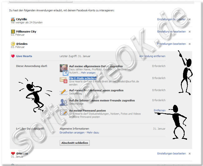Viewport: 203px width, 166px height.
Task: Click the @Hearts app name
Action: (x=22, y=154)
